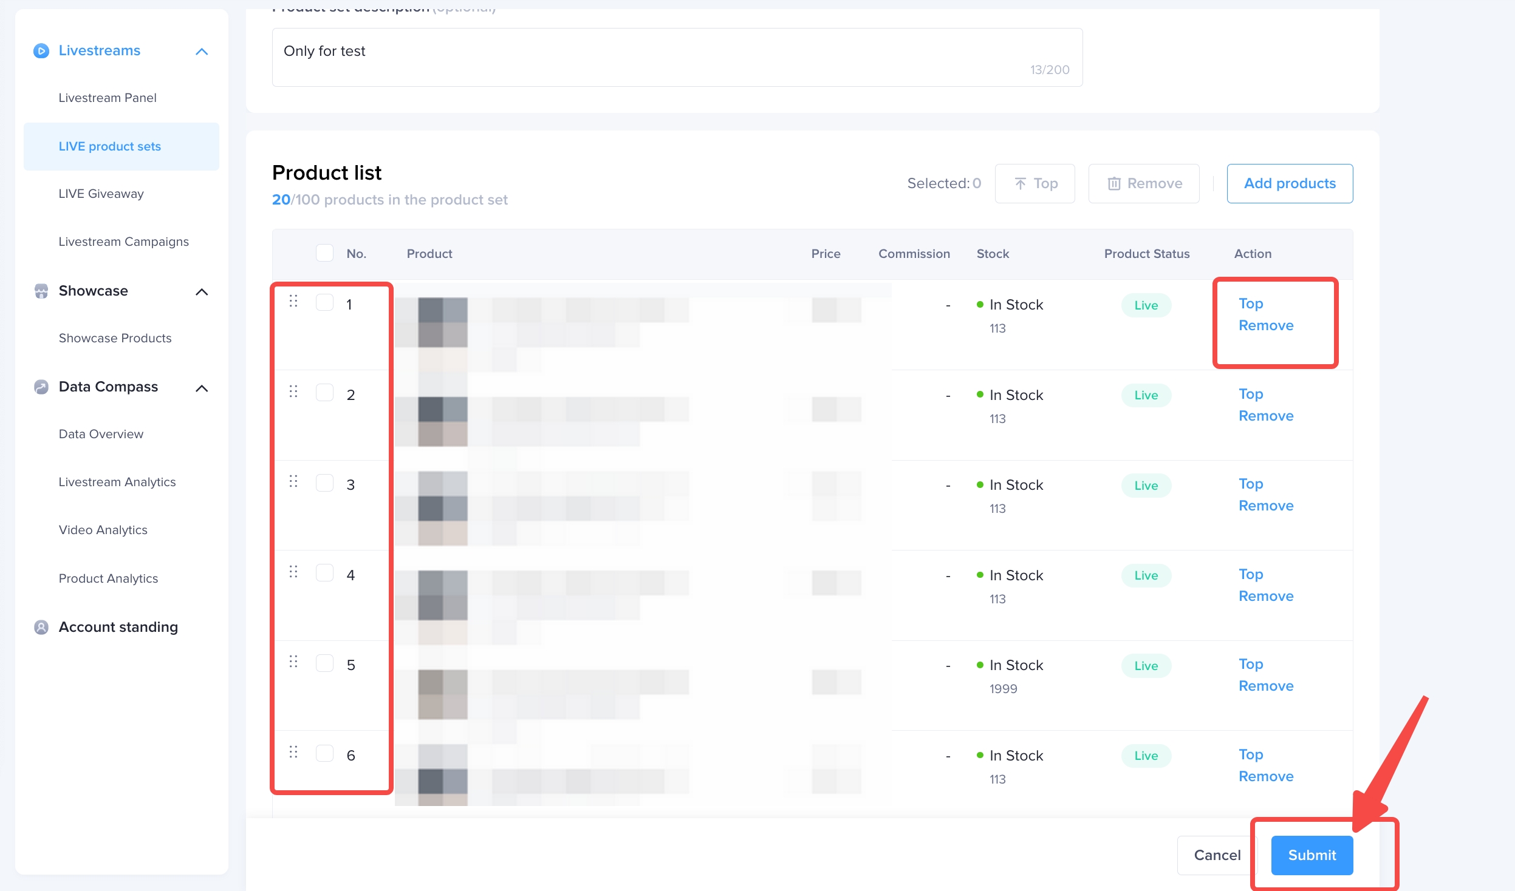The width and height of the screenshot is (1515, 891).
Task: Collapse the Data Compass section
Action: pyautogui.click(x=202, y=388)
